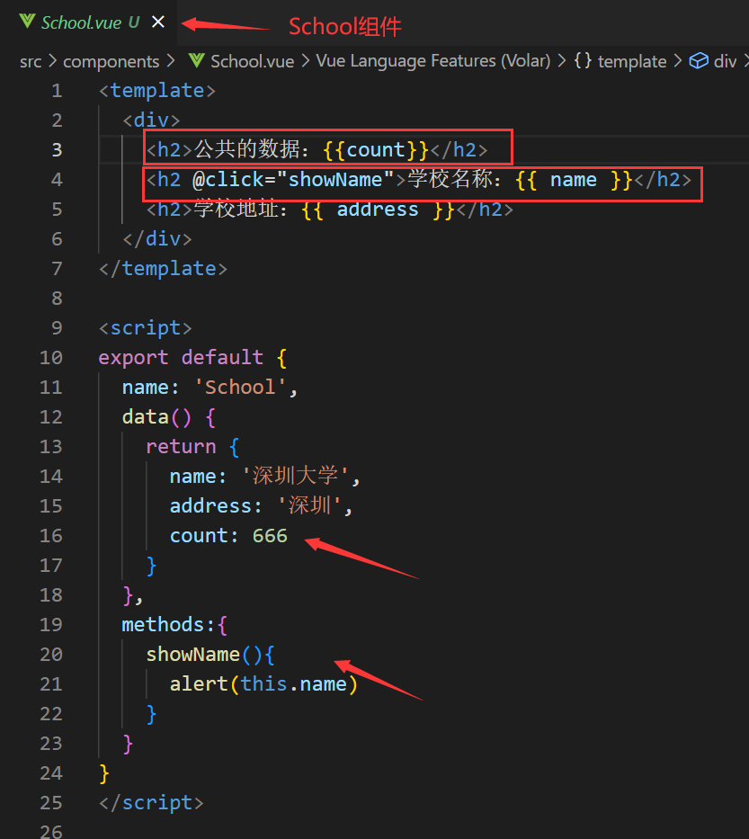Open the components breadcrumb segment
The image size is (749, 839).
(111, 61)
